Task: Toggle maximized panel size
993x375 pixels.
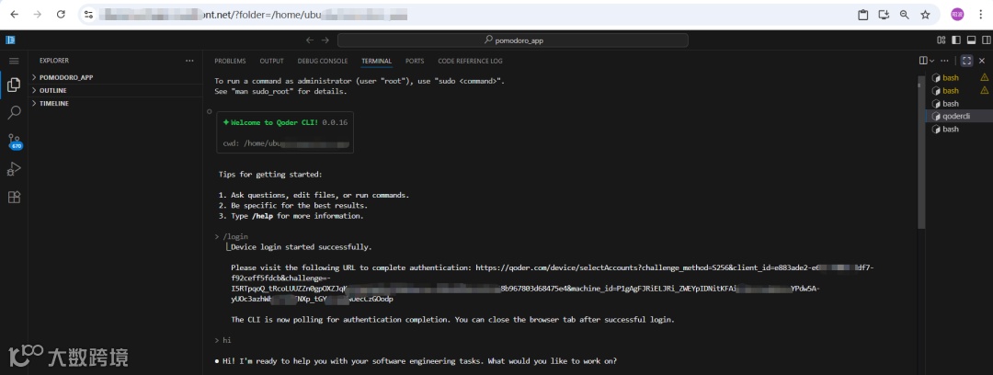Action: 966,61
